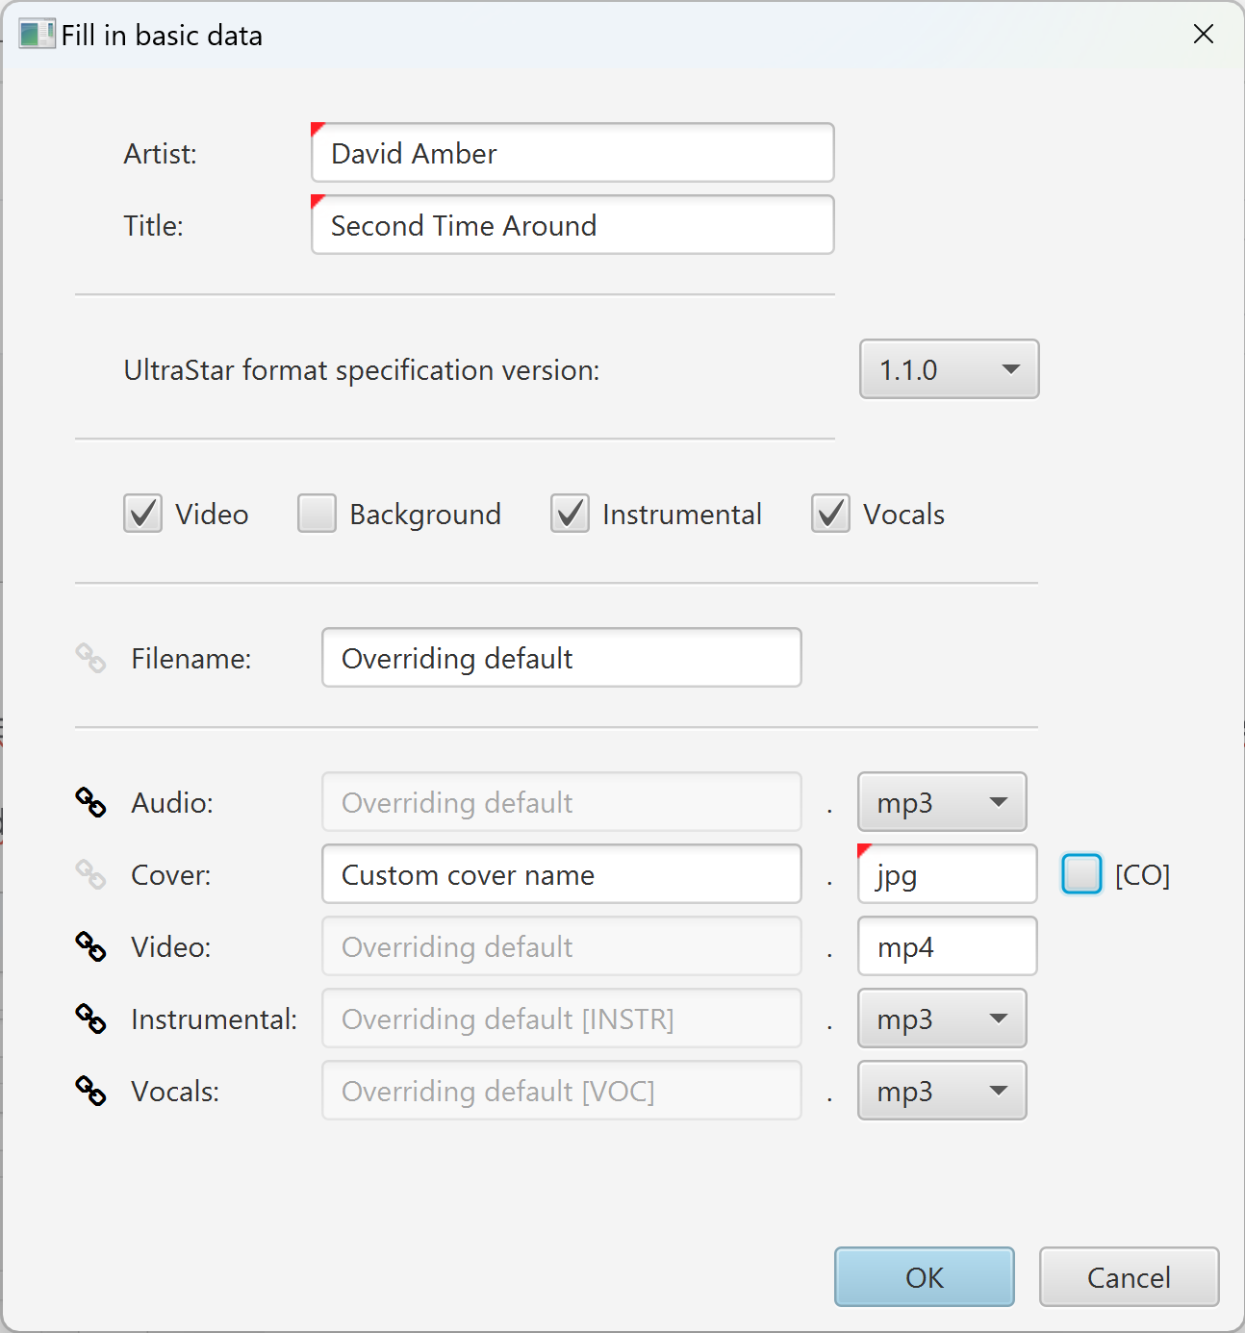The height and width of the screenshot is (1333, 1245).
Task: Toggle the link icon for Video filename
Action: 90,946
